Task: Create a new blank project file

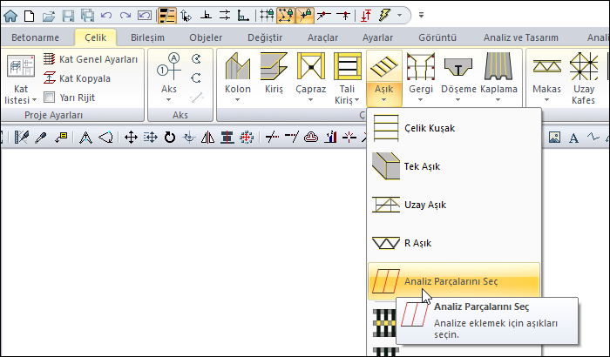Action: (29, 16)
